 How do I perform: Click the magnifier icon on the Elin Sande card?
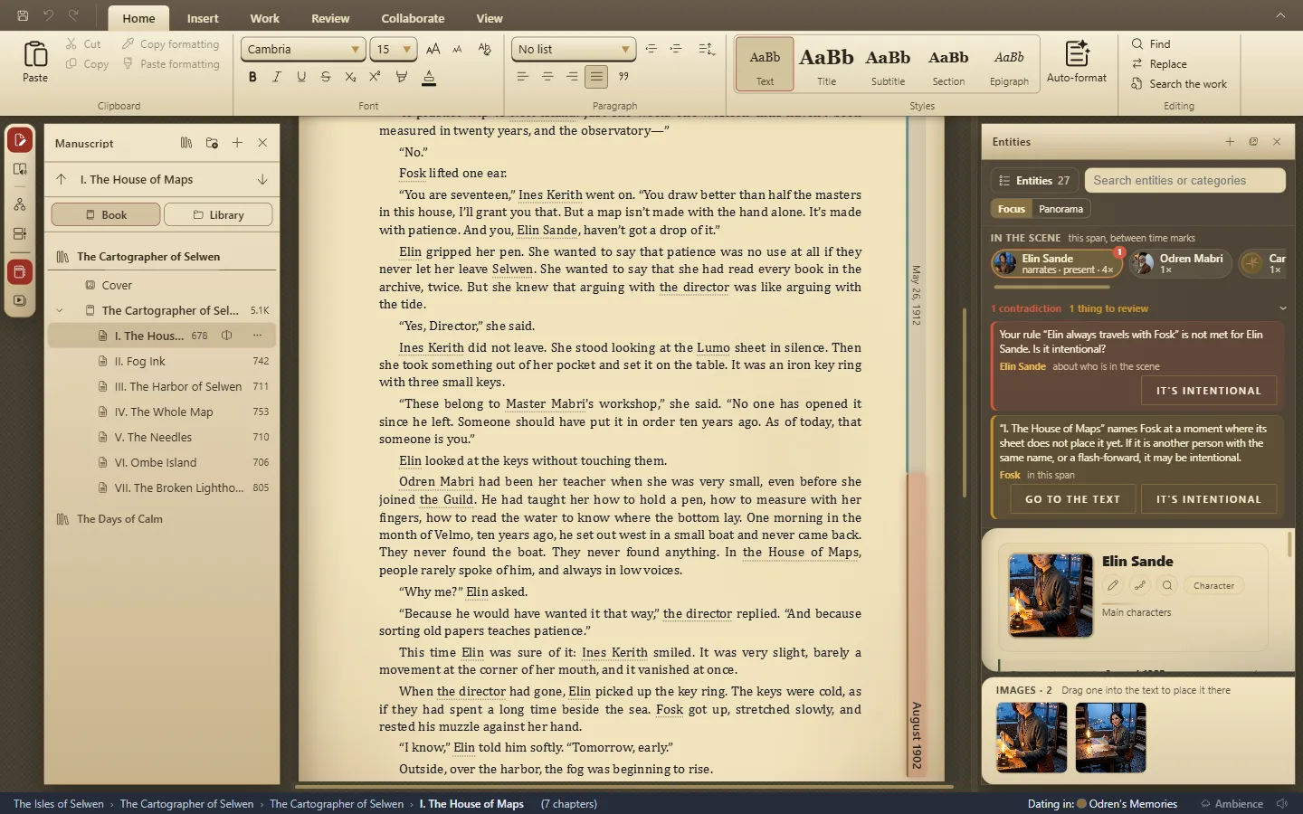coord(1167,585)
